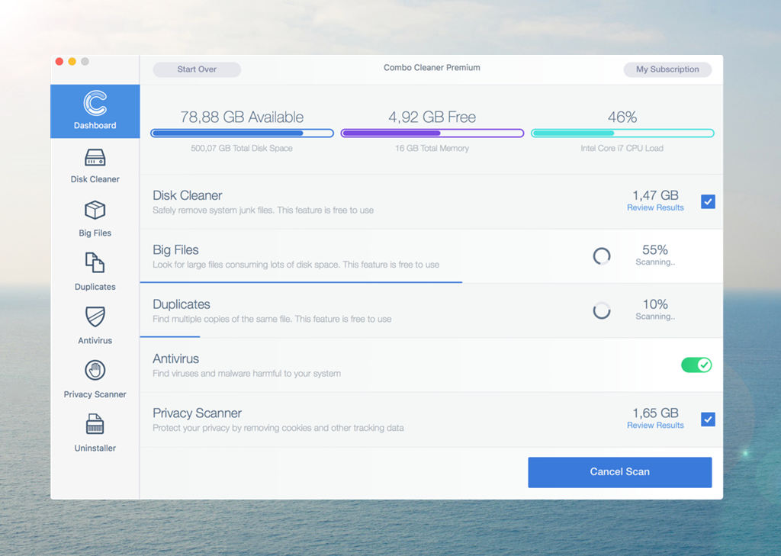
Task: Click the 16 GB Total Memory label
Action: (x=432, y=149)
